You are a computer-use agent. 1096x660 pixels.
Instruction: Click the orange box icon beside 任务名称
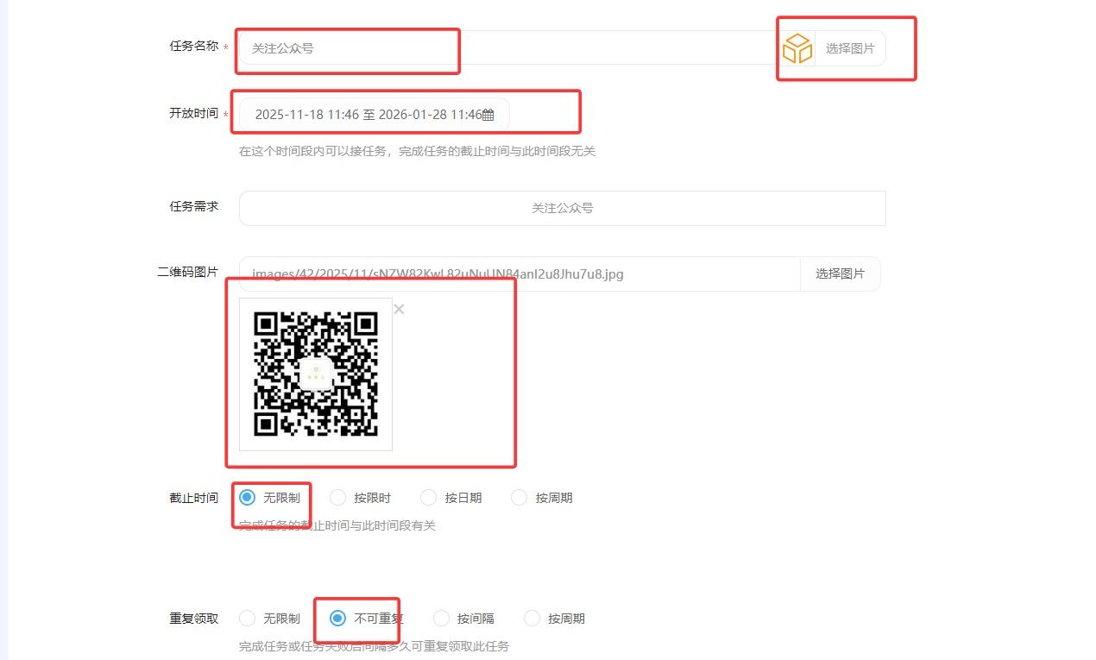point(797,49)
